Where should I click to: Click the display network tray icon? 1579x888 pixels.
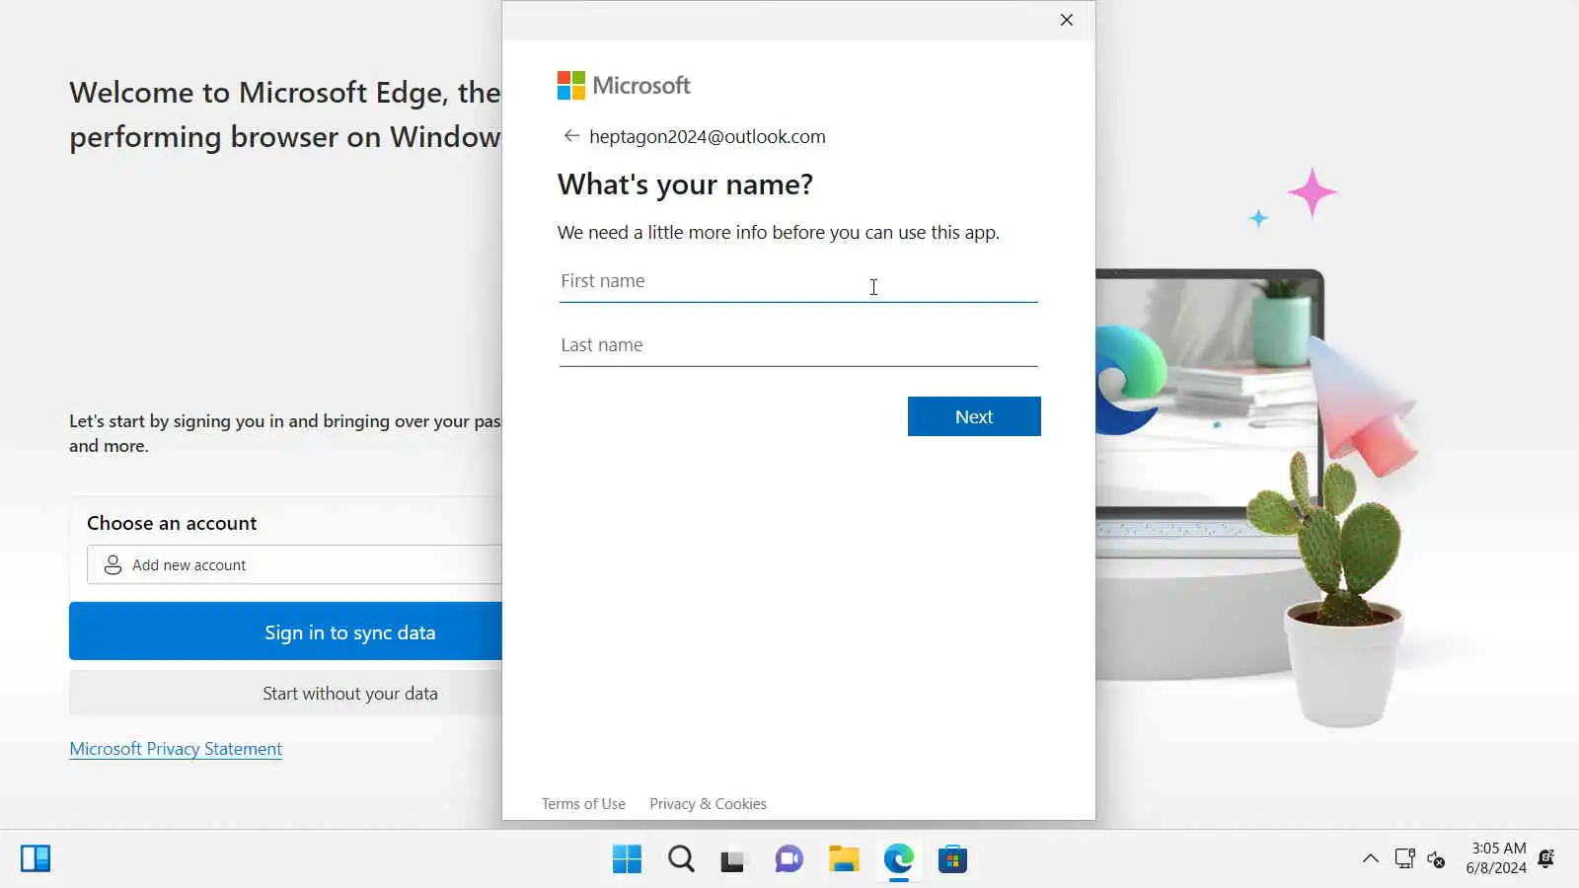click(x=1404, y=858)
